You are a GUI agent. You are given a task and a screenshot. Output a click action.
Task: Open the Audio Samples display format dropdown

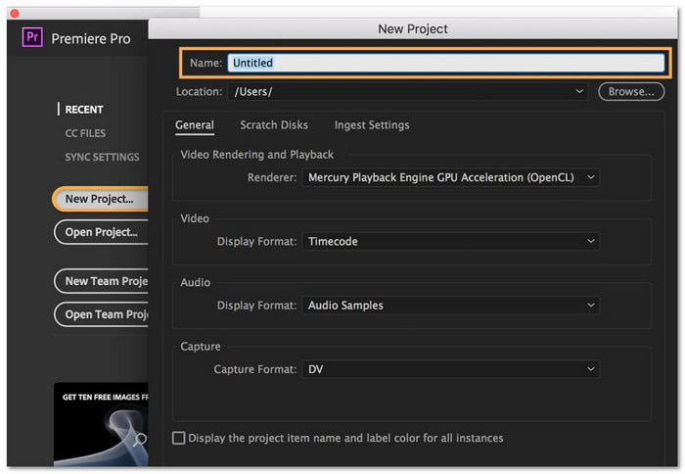pyautogui.click(x=450, y=306)
